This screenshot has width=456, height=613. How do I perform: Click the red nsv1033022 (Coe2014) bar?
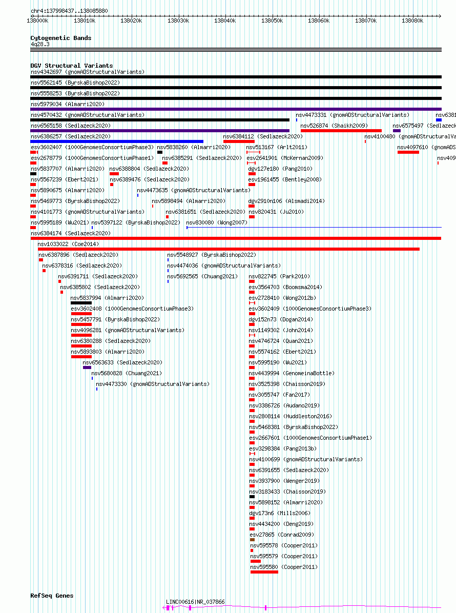coord(229,249)
